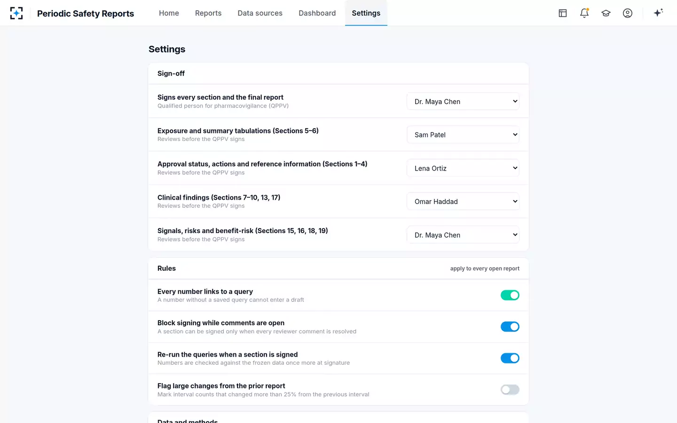Click 'Clinical findings (Sections 7–10, 13, 17)' label

pyautogui.click(x=219, y=197)
